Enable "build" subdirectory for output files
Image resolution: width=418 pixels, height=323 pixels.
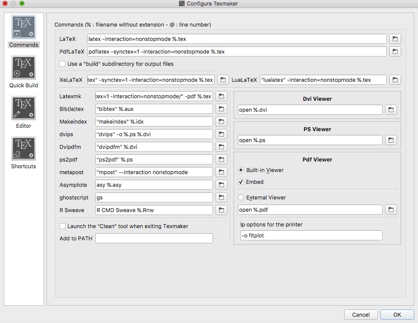click(62, 64)
